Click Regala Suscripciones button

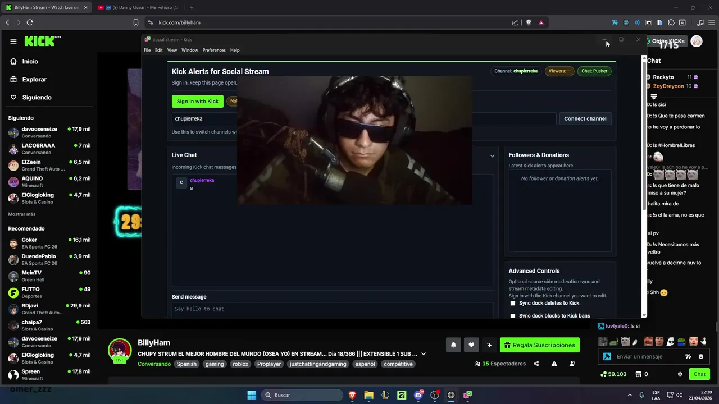point(540,345)
